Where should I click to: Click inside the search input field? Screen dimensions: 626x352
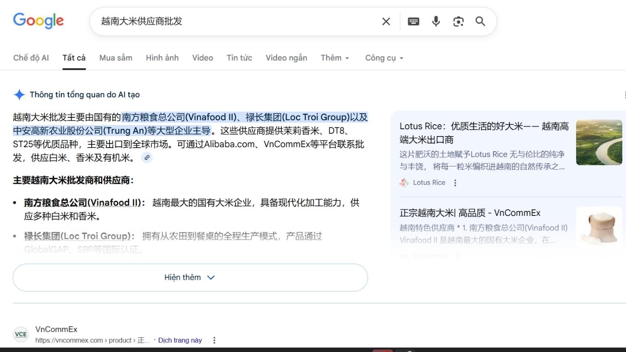tap(229, 21)
